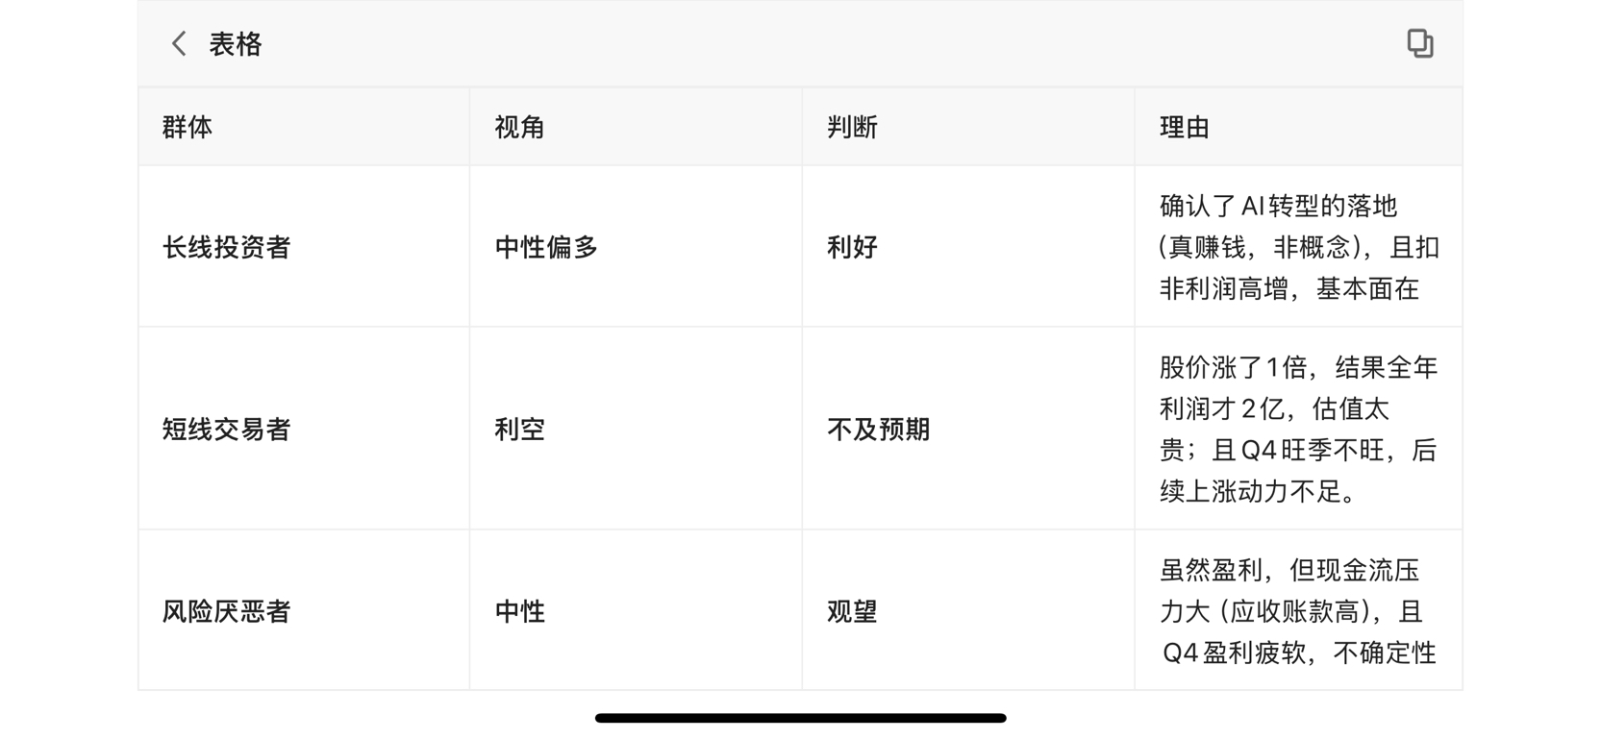Tap the 表格 title text
This screenshot has width=1601, height=739.
point(236,44)
